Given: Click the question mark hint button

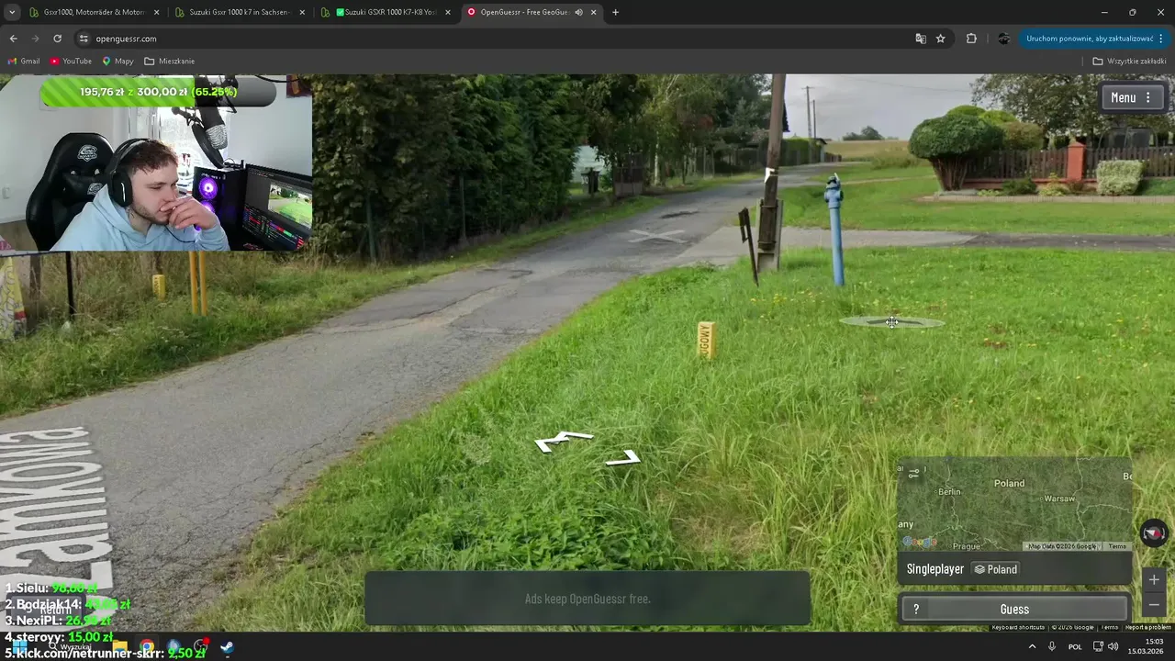Looking at the screenshot, I should pyautogui.click(x=916, y=610).
